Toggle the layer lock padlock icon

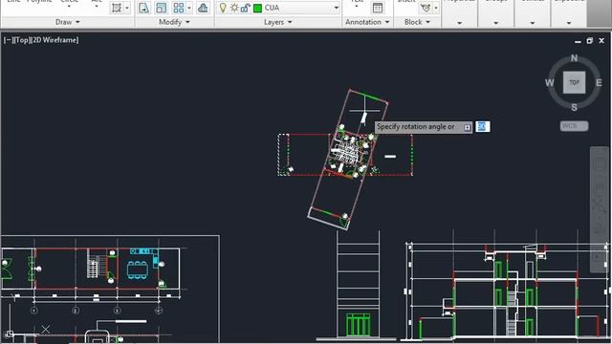click(x=245, y=8)
